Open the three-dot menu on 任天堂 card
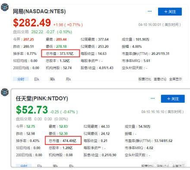Image resolution: width=190 pixels, height=170 pixels. click(152, 98)
